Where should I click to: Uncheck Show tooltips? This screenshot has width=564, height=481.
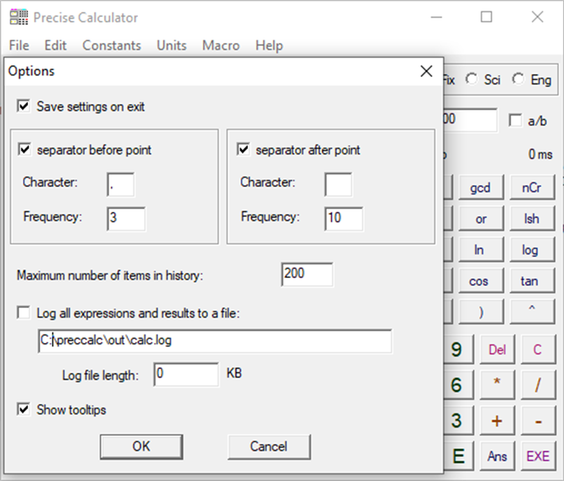[23, 410]
